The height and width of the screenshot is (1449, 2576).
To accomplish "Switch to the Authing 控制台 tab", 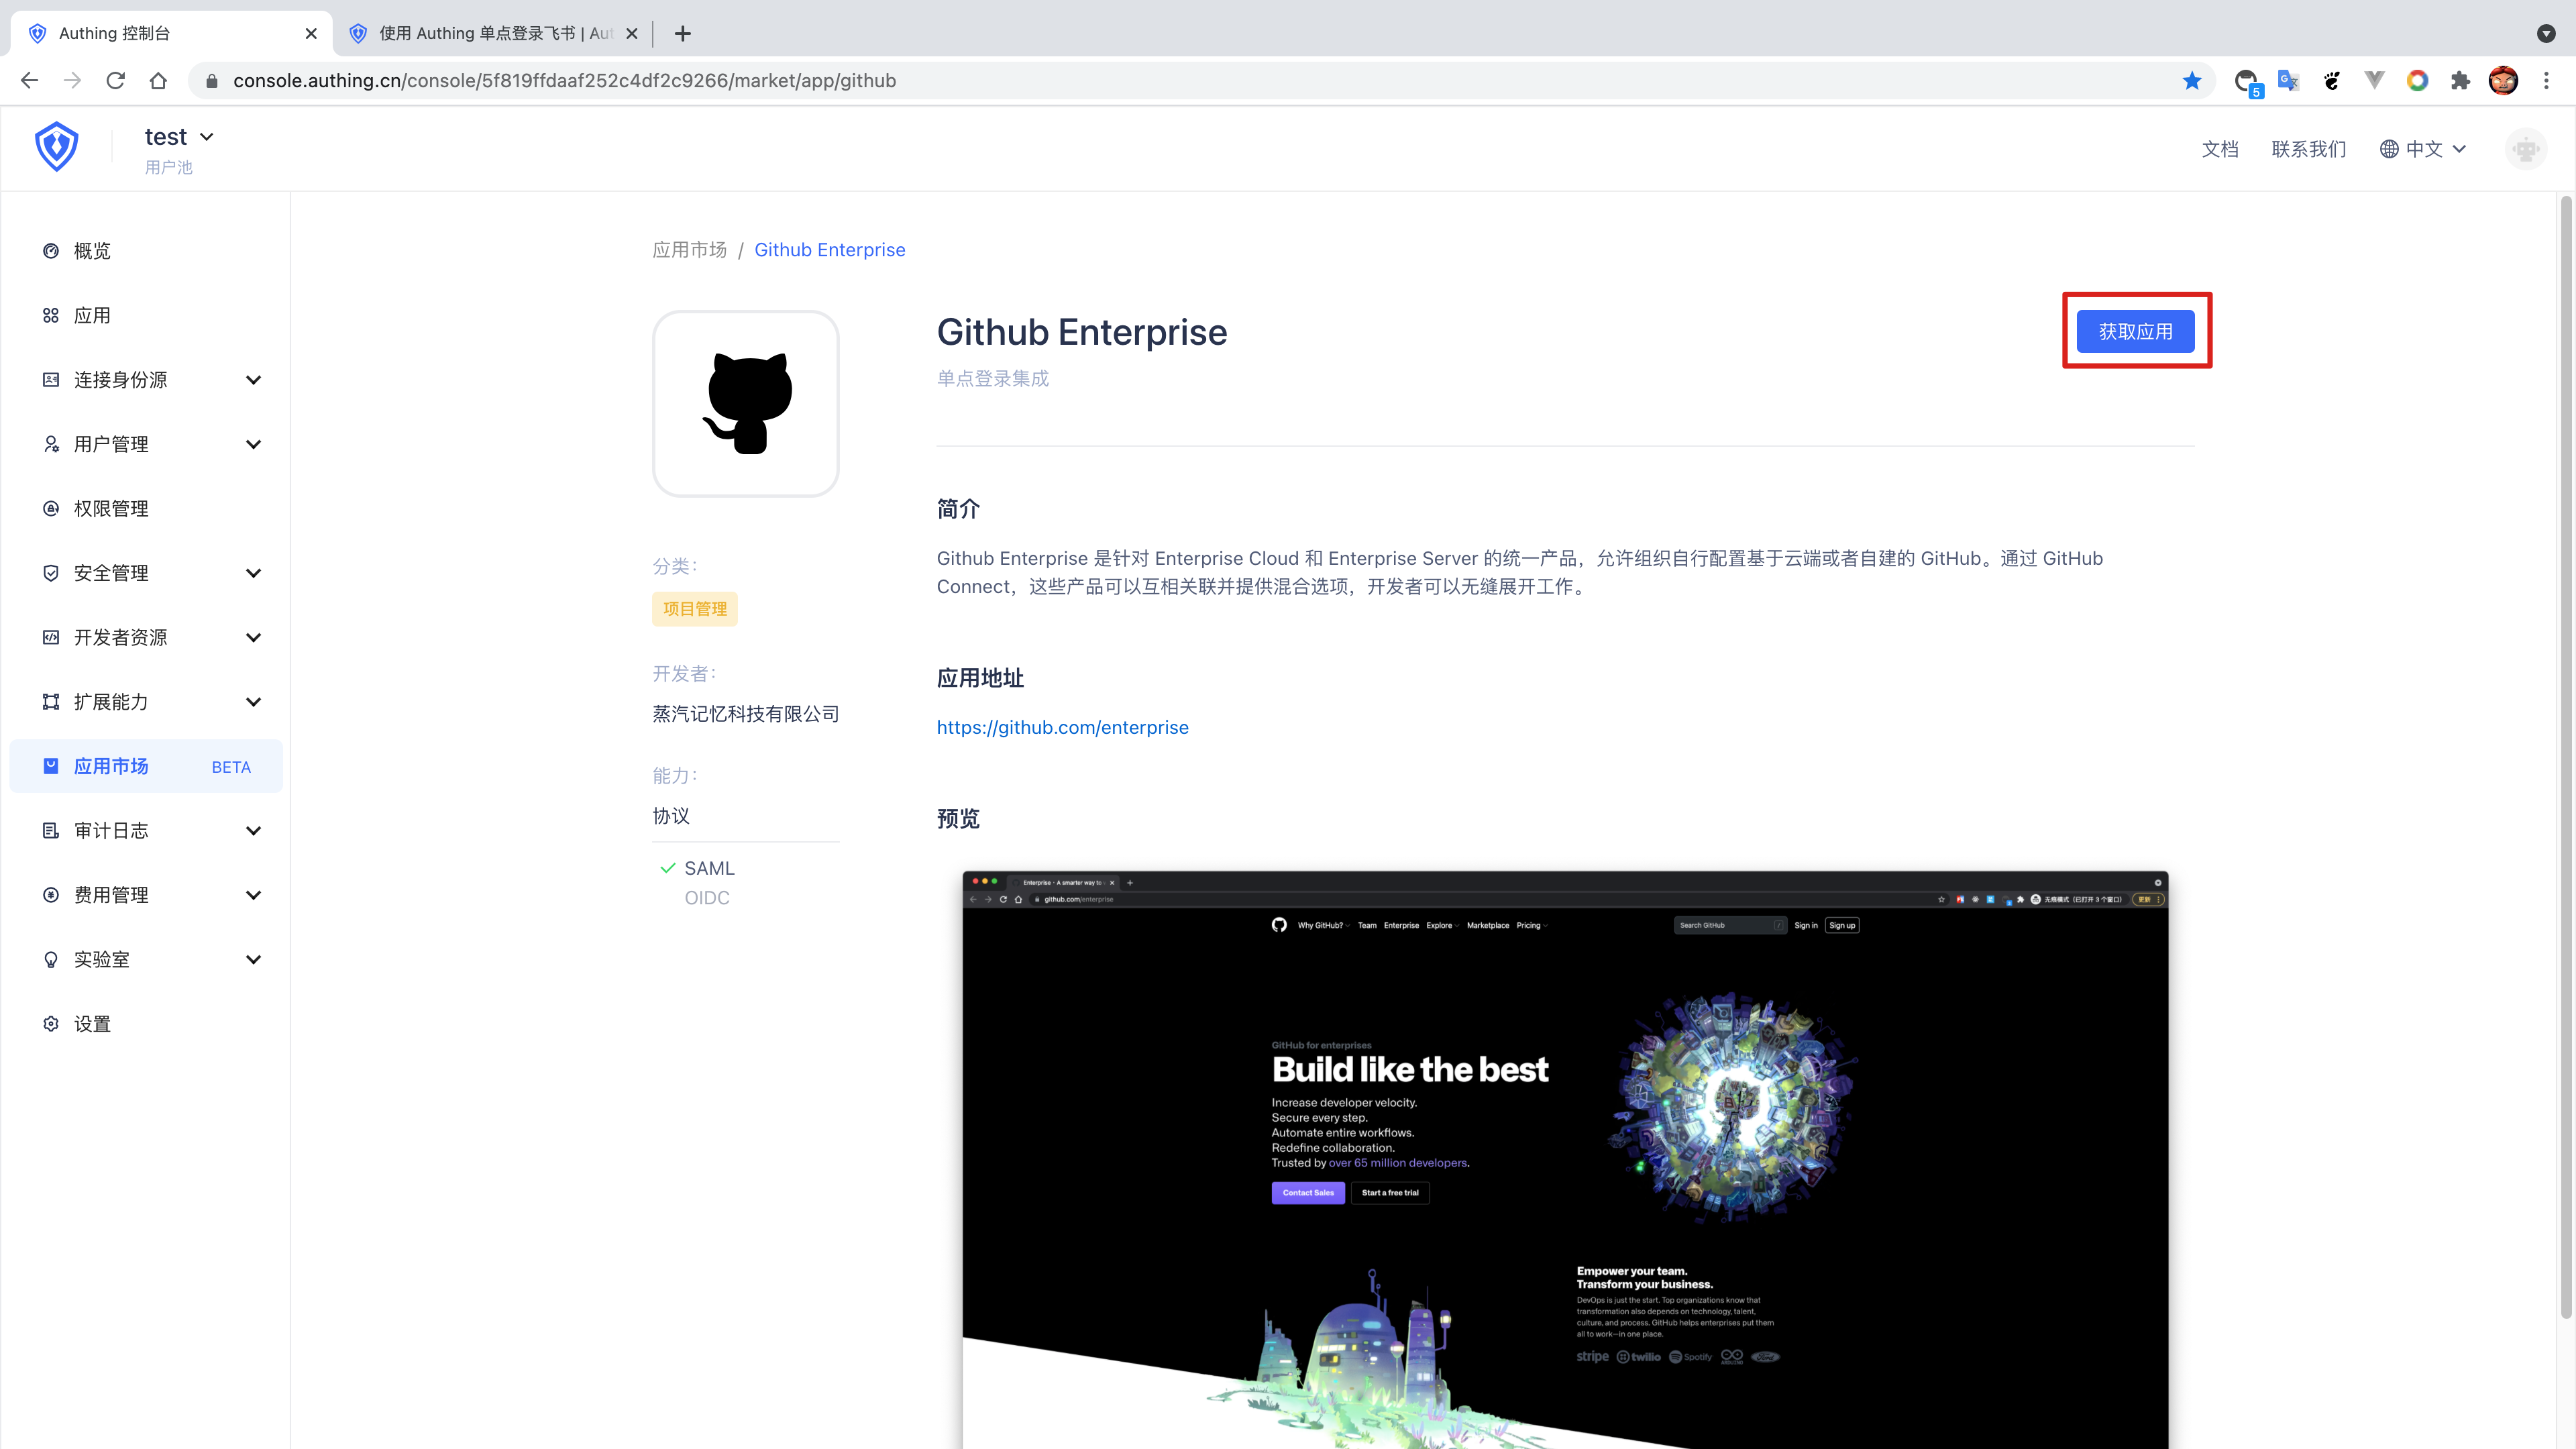I will 170,33.
